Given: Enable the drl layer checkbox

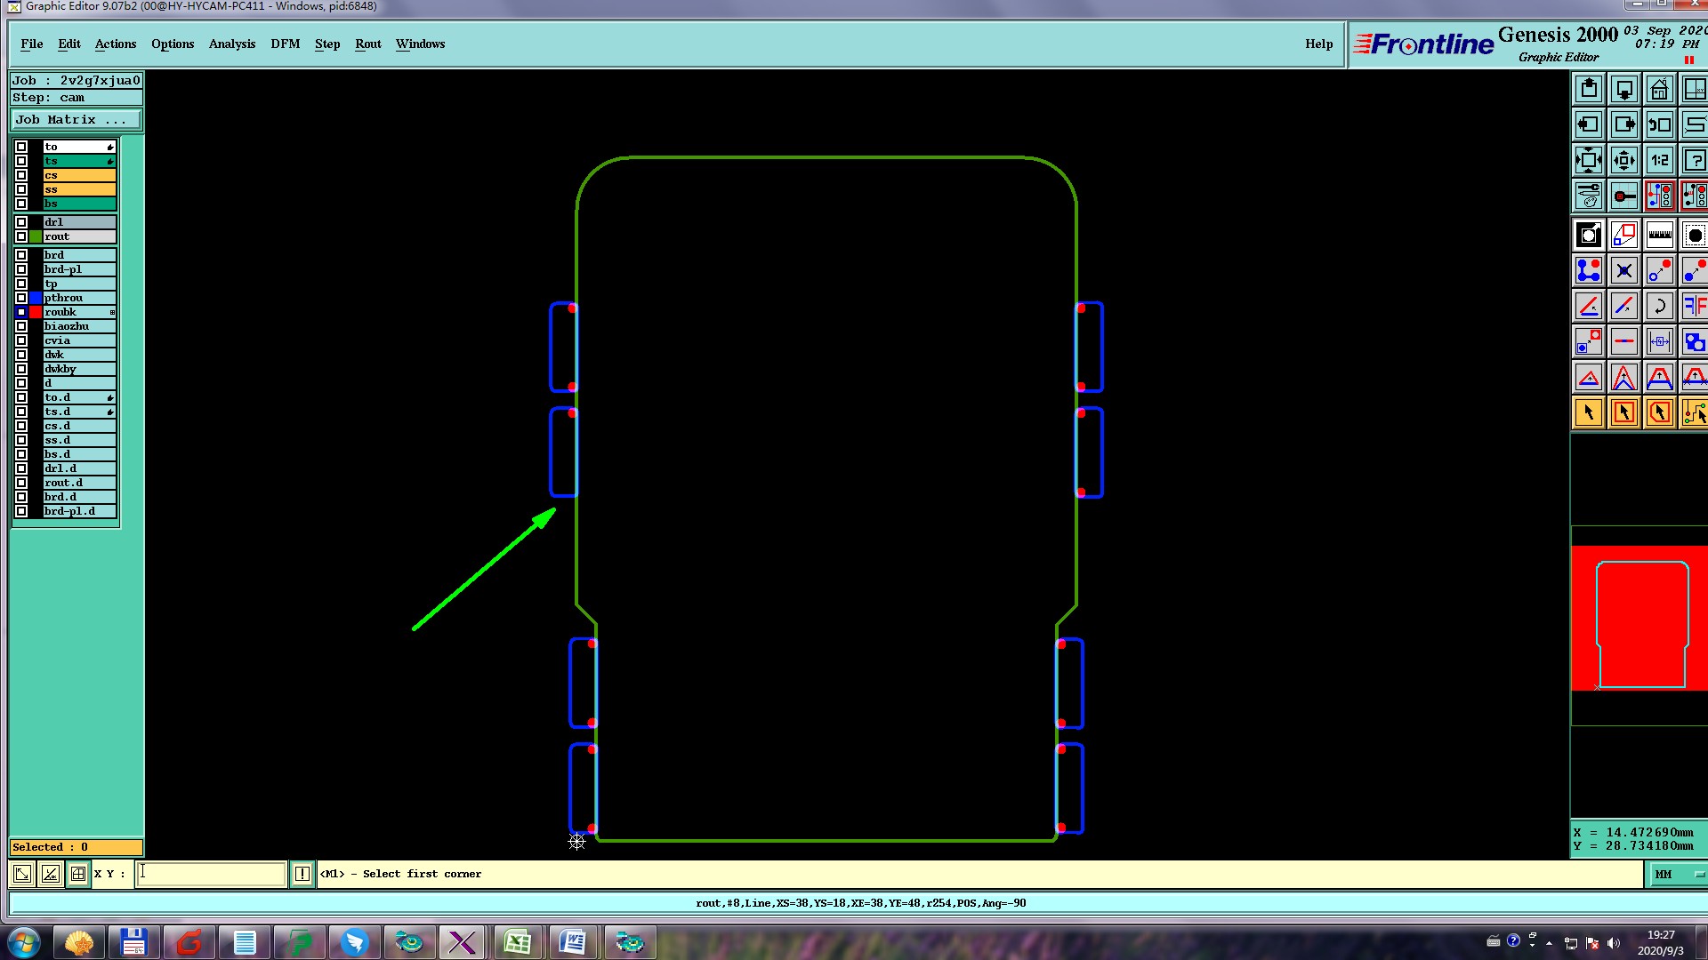Looking at the screenshot, I should [x=21, y=222].
